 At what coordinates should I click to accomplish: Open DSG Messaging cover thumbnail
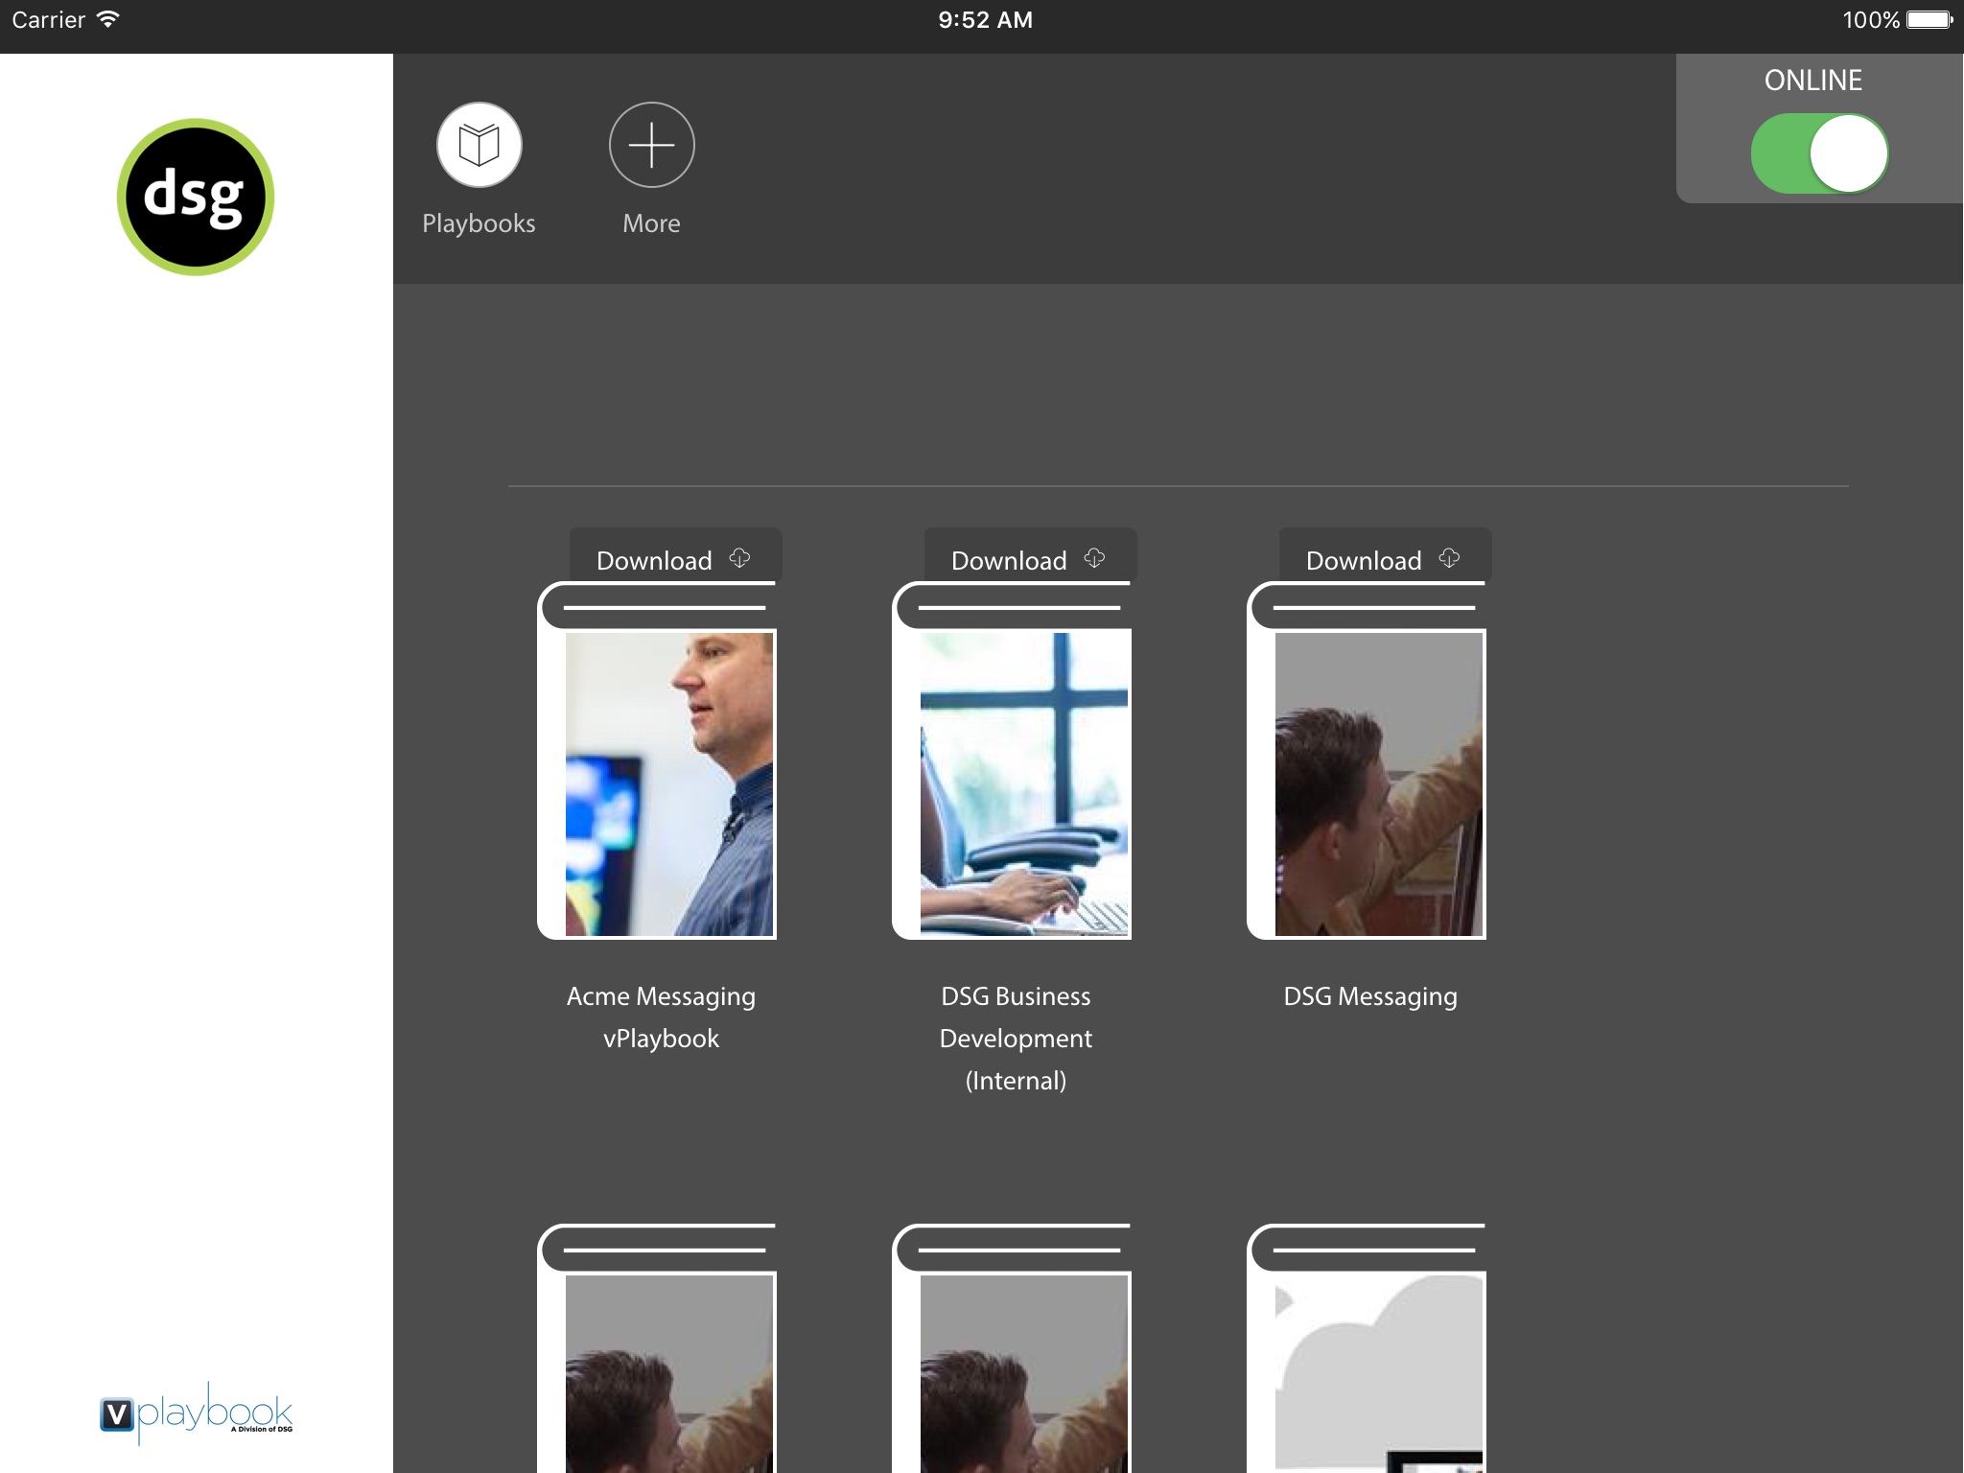tap(1379, 783)
